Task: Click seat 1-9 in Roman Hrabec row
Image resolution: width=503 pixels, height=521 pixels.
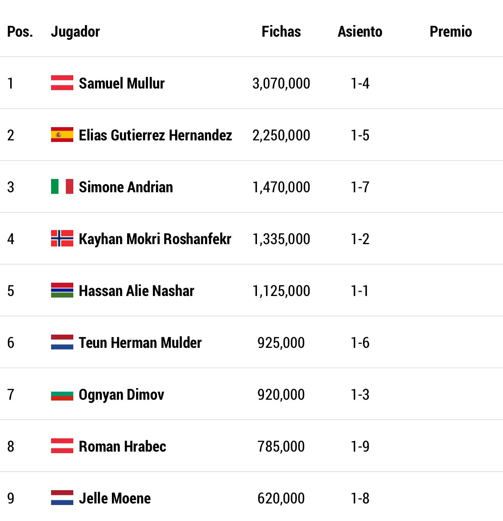Action: (360, 447)
